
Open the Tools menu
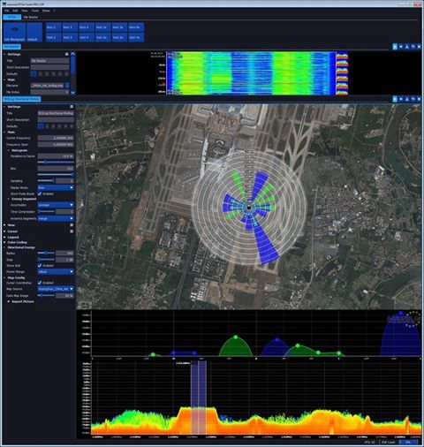[x=35, y=11]
